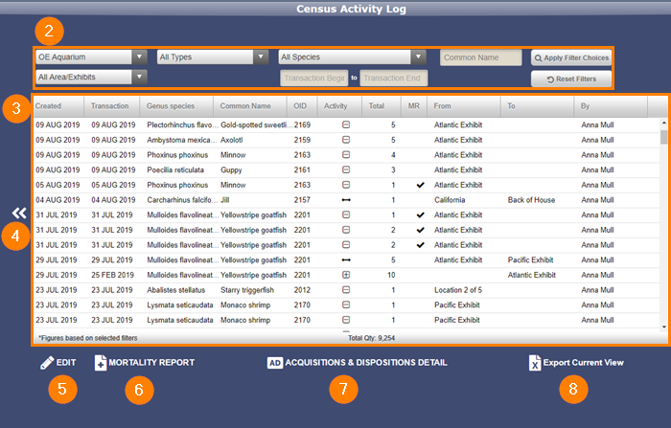The image size is (671, 428).
Task: Click the AD Acquisitions & Dispositions icon
Action: (275, 363)
